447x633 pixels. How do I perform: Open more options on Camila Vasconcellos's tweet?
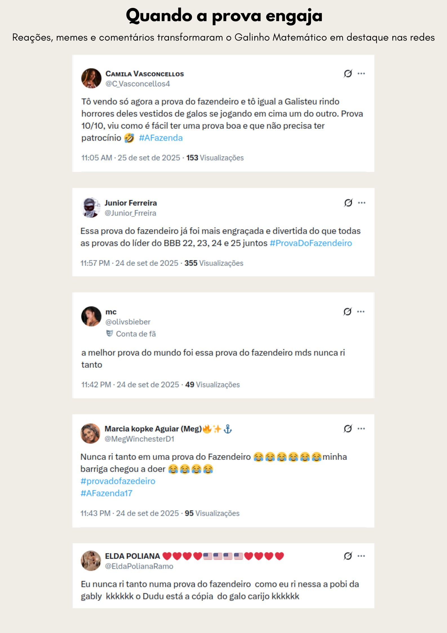tap(361, 74)
